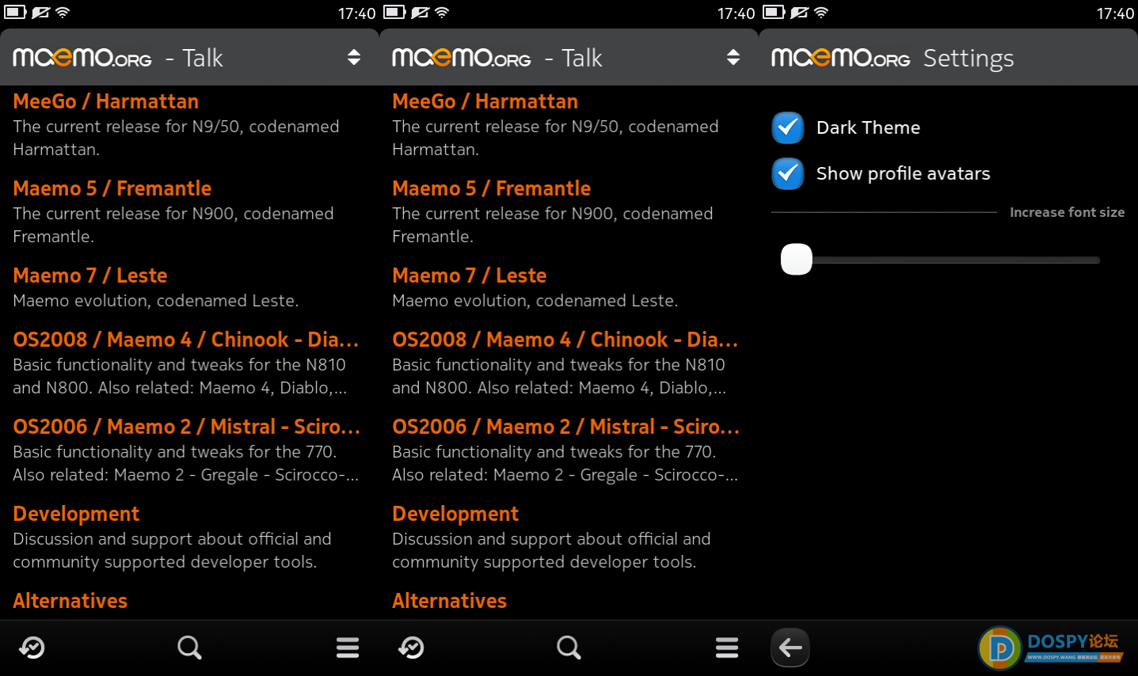This screenshot has width=1138, height=676.
Task: Open Maemo 5 / Fremantle in the middle panel
Action: pos(492,188)
